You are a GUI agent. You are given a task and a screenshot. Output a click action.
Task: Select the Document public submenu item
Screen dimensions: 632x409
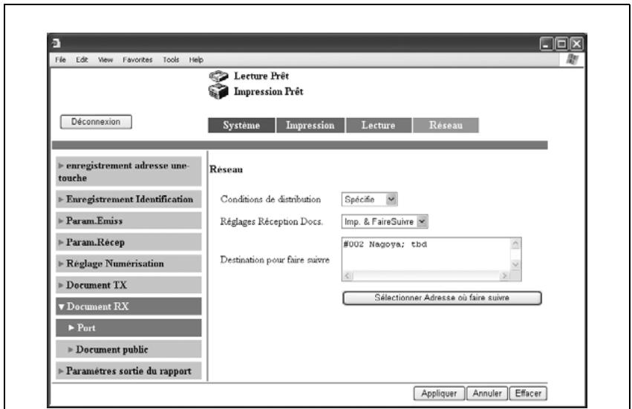click(x=128, y=350)
